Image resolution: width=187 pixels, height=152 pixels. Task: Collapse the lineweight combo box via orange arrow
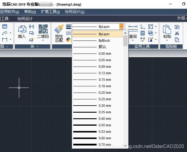[x=121, y=27]
